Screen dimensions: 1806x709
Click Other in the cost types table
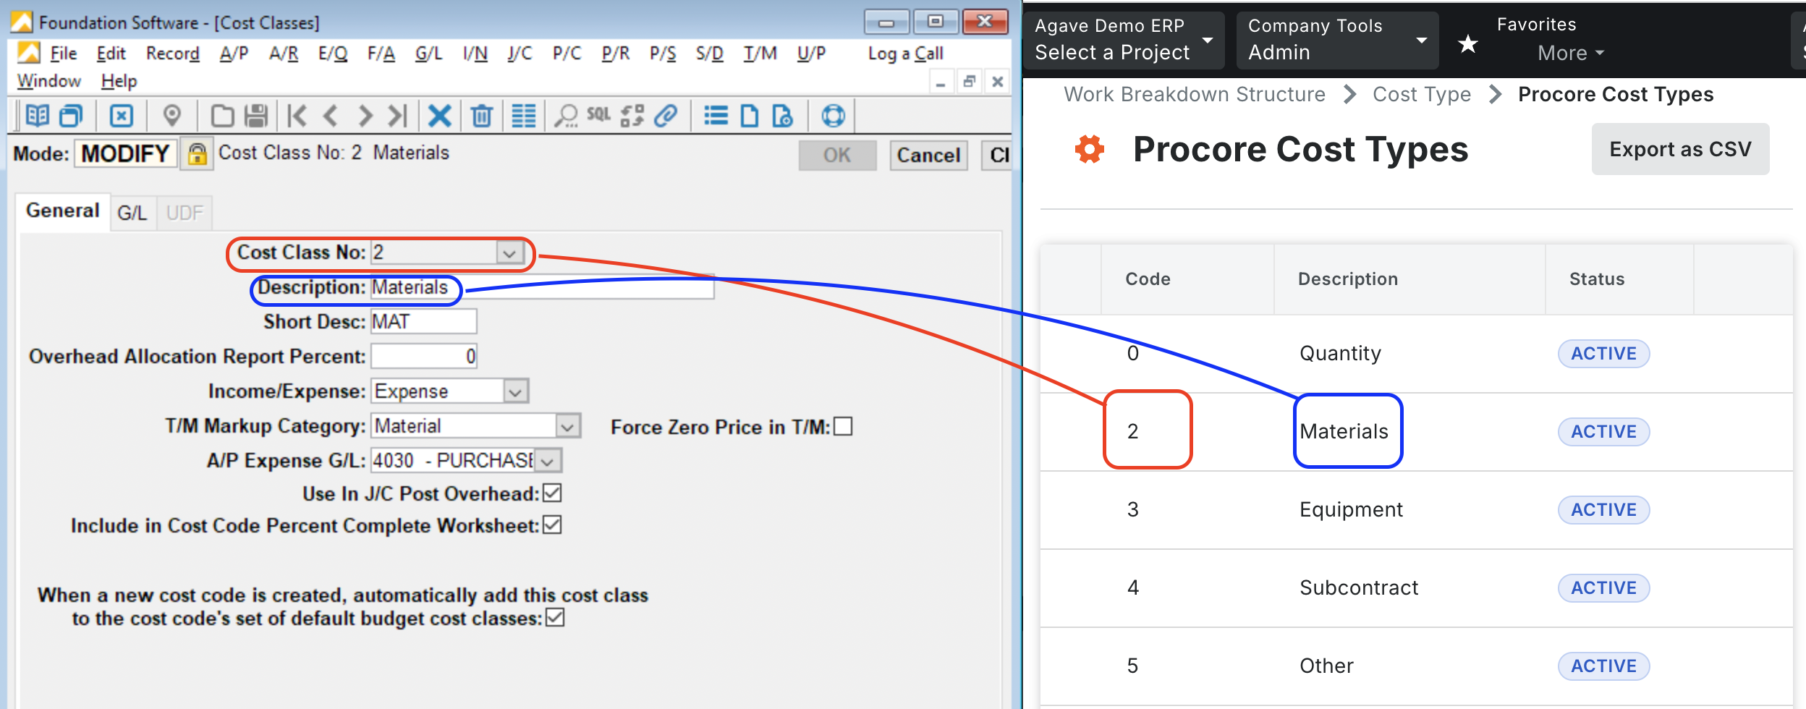tap(1326, 666)
